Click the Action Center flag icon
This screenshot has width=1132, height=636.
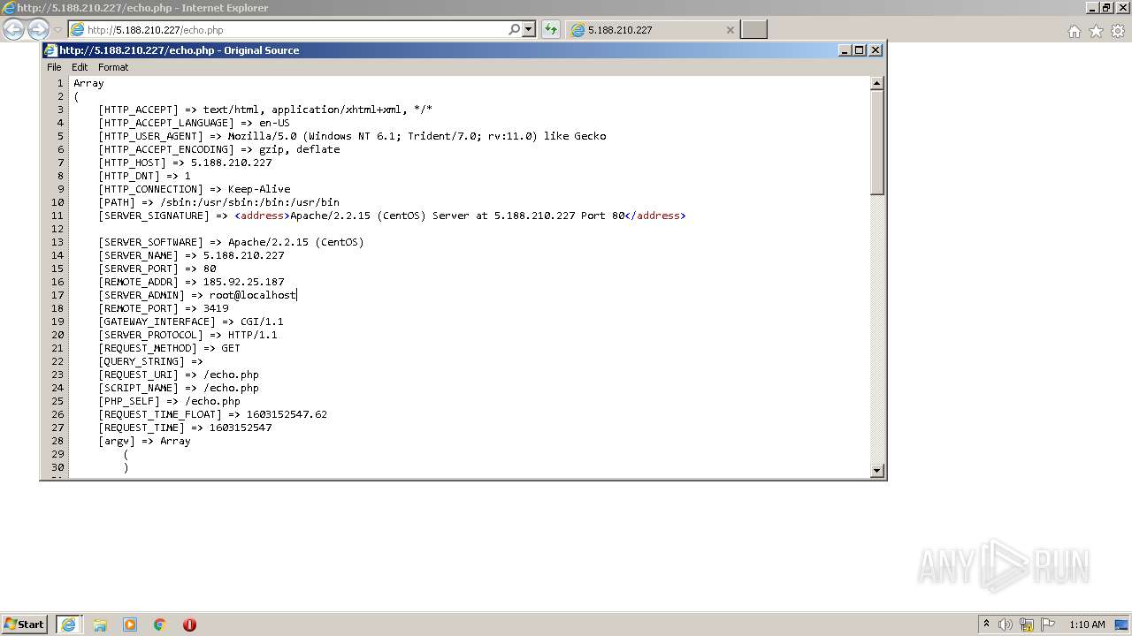click(x=1048, y=625)
